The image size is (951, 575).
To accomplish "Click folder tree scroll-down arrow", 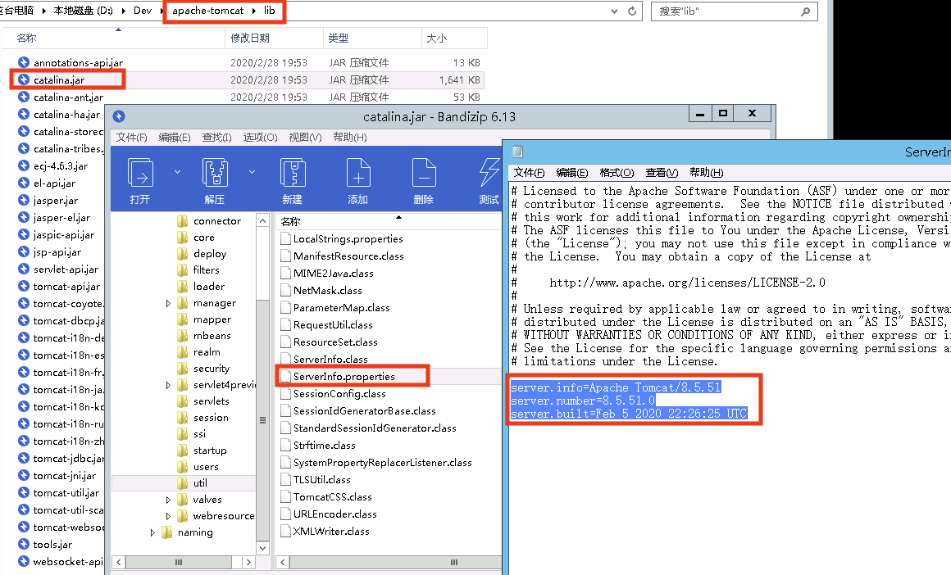I will coord(262,548).
